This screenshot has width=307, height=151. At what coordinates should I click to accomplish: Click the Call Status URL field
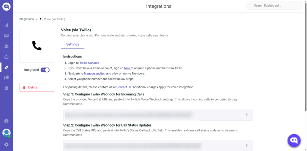(158, 146)
